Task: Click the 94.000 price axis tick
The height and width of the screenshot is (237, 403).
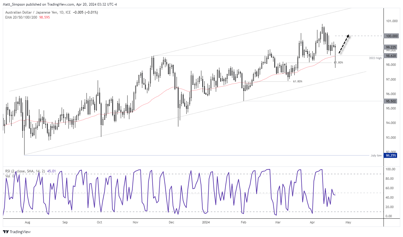Action: coord(391,123)
